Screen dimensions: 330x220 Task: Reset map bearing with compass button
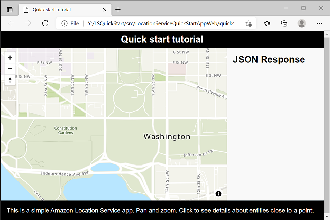coord(10,80)
